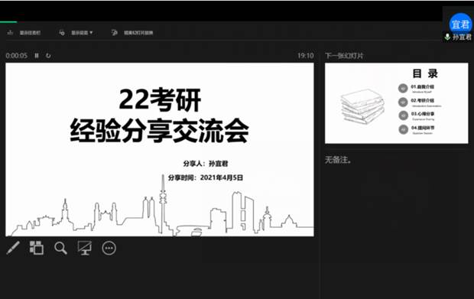Activate the zoom into slide magnifier
Viewport: 474px width, 299px height.
[x=60, y=249]
